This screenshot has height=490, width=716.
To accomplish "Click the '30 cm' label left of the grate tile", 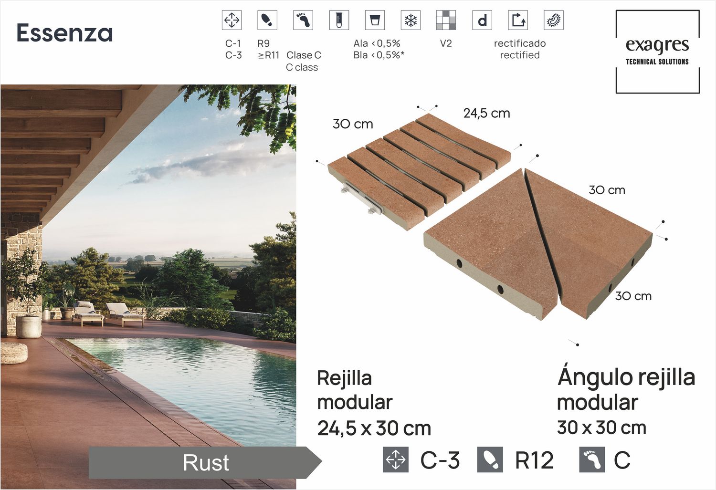I will pyautogui.click(x=353, y=124).
